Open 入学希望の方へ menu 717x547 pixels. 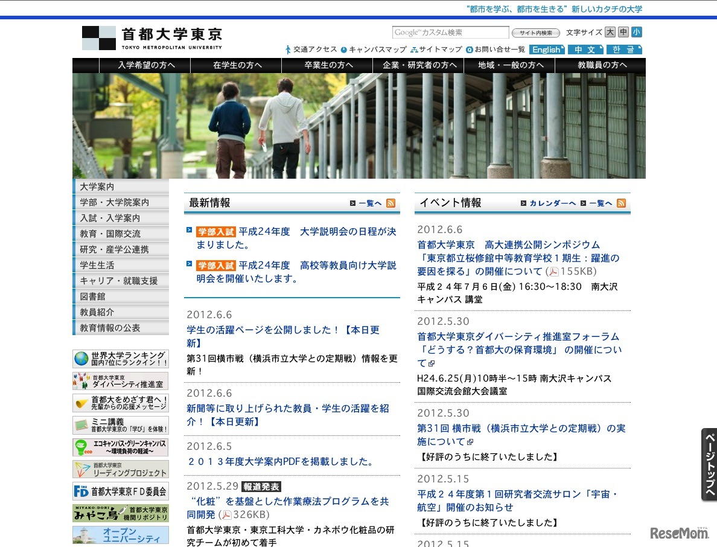coord(146,65)
